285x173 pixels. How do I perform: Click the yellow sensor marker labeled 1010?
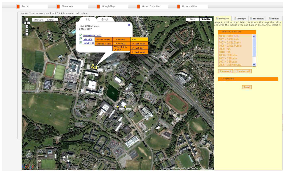pyautogui.click(x=118, y=107)
